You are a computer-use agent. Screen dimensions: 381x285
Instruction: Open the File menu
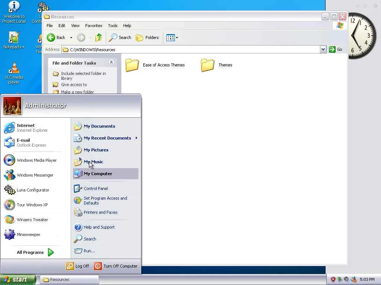coord(49,26)
